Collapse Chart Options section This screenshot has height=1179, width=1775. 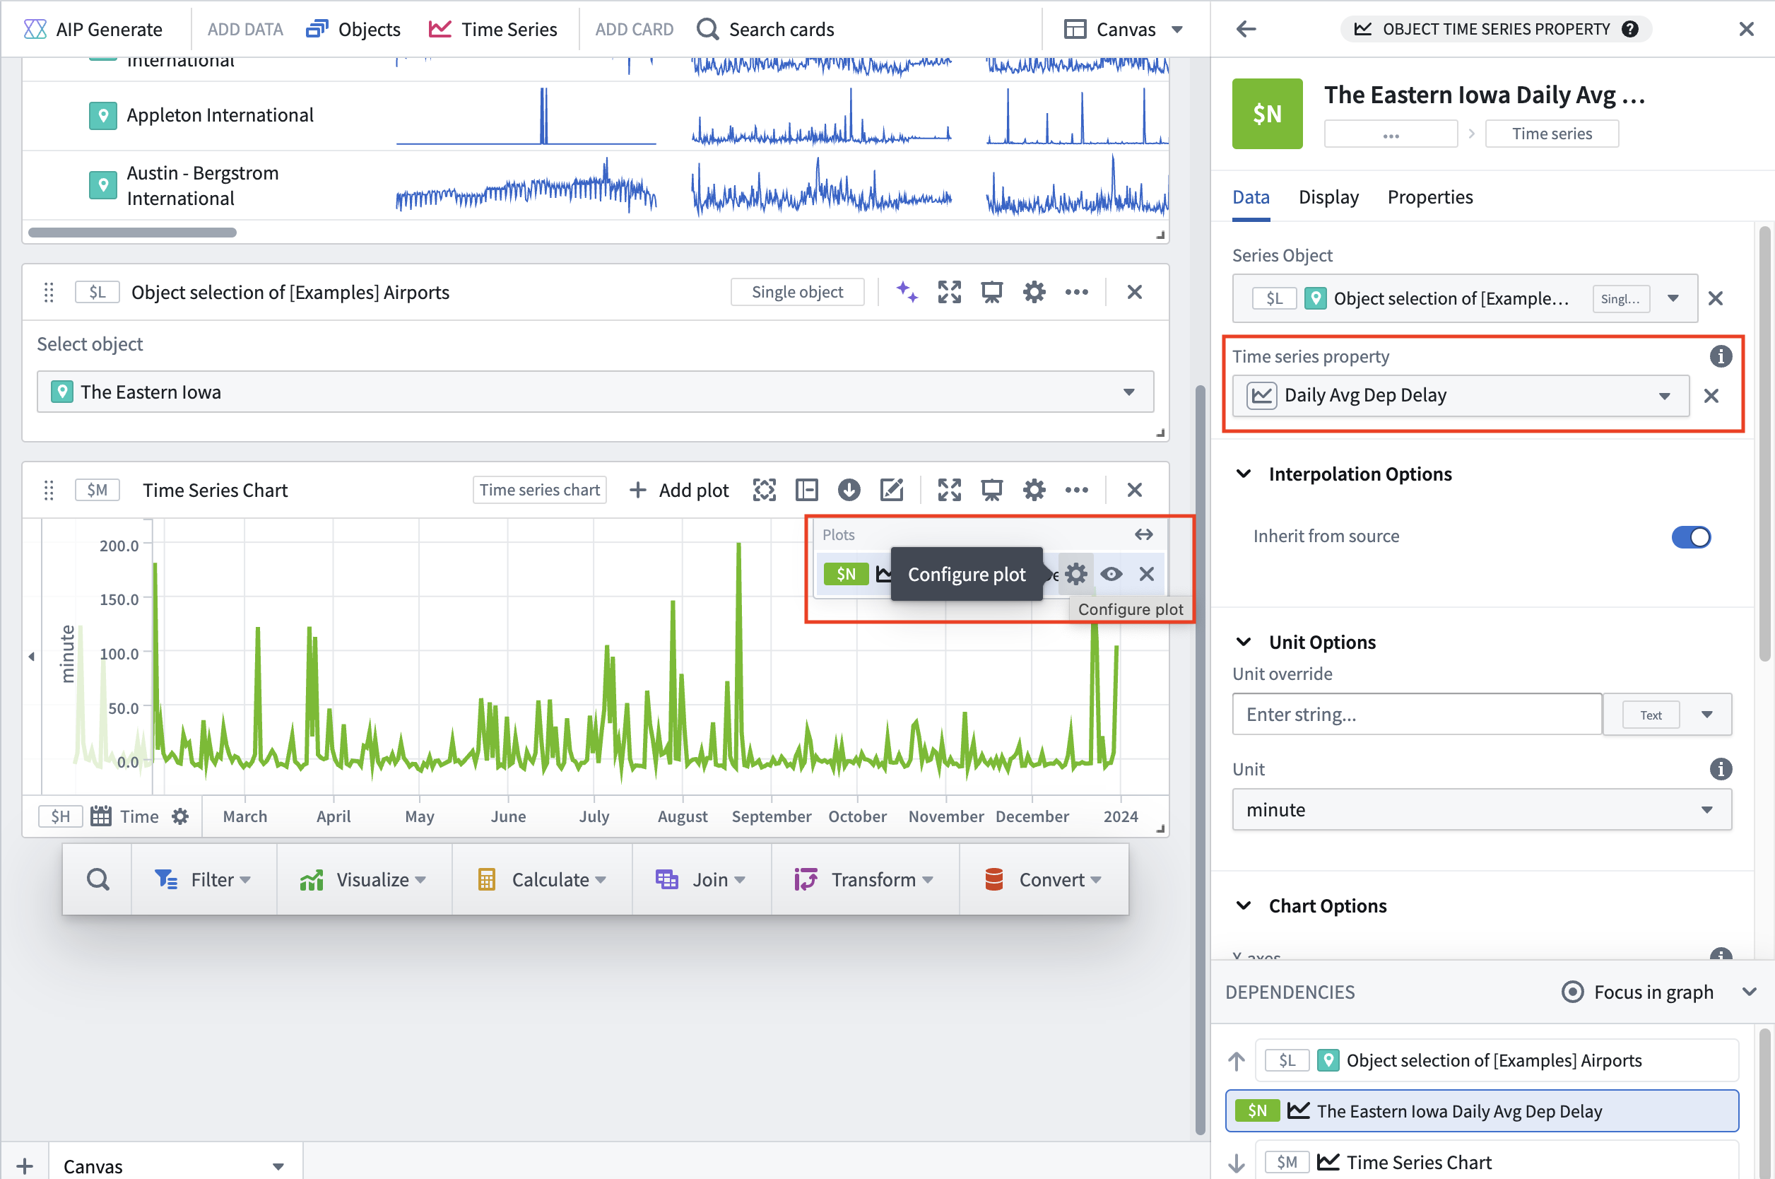tap(1244, 906)
